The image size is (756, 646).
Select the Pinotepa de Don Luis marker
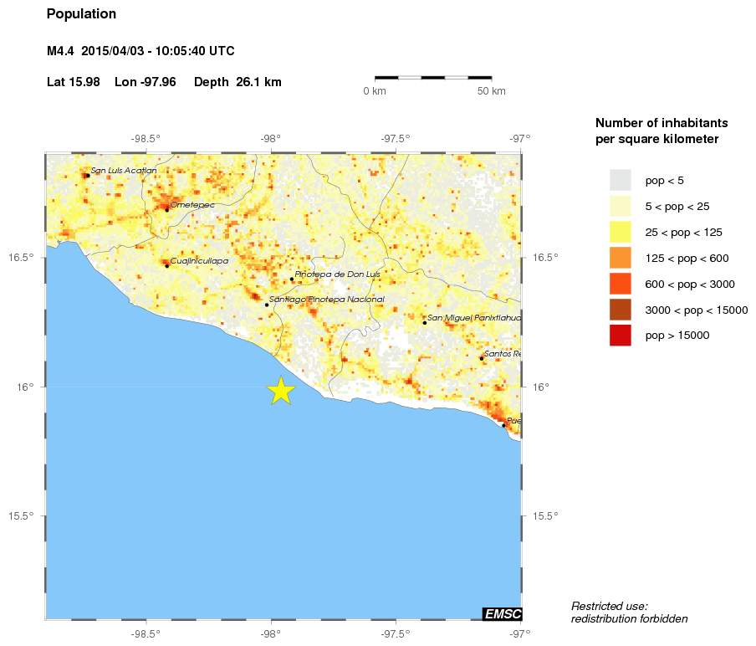tap(291, 279)
